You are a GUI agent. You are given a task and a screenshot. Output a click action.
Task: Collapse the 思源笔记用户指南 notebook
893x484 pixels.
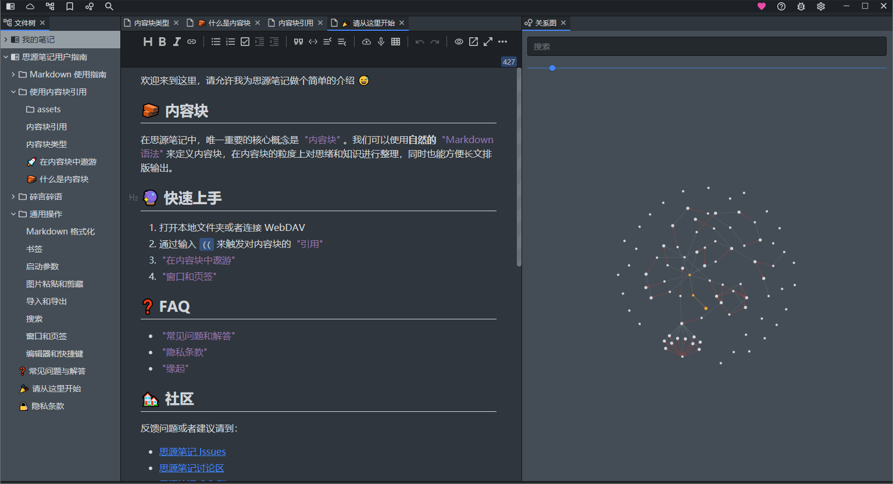[5, 57]
